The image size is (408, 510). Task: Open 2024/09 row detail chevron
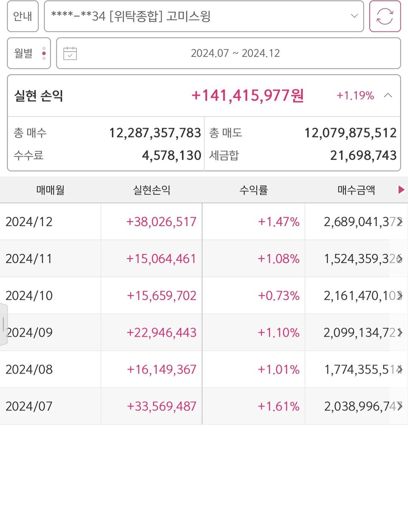point(400,332)
